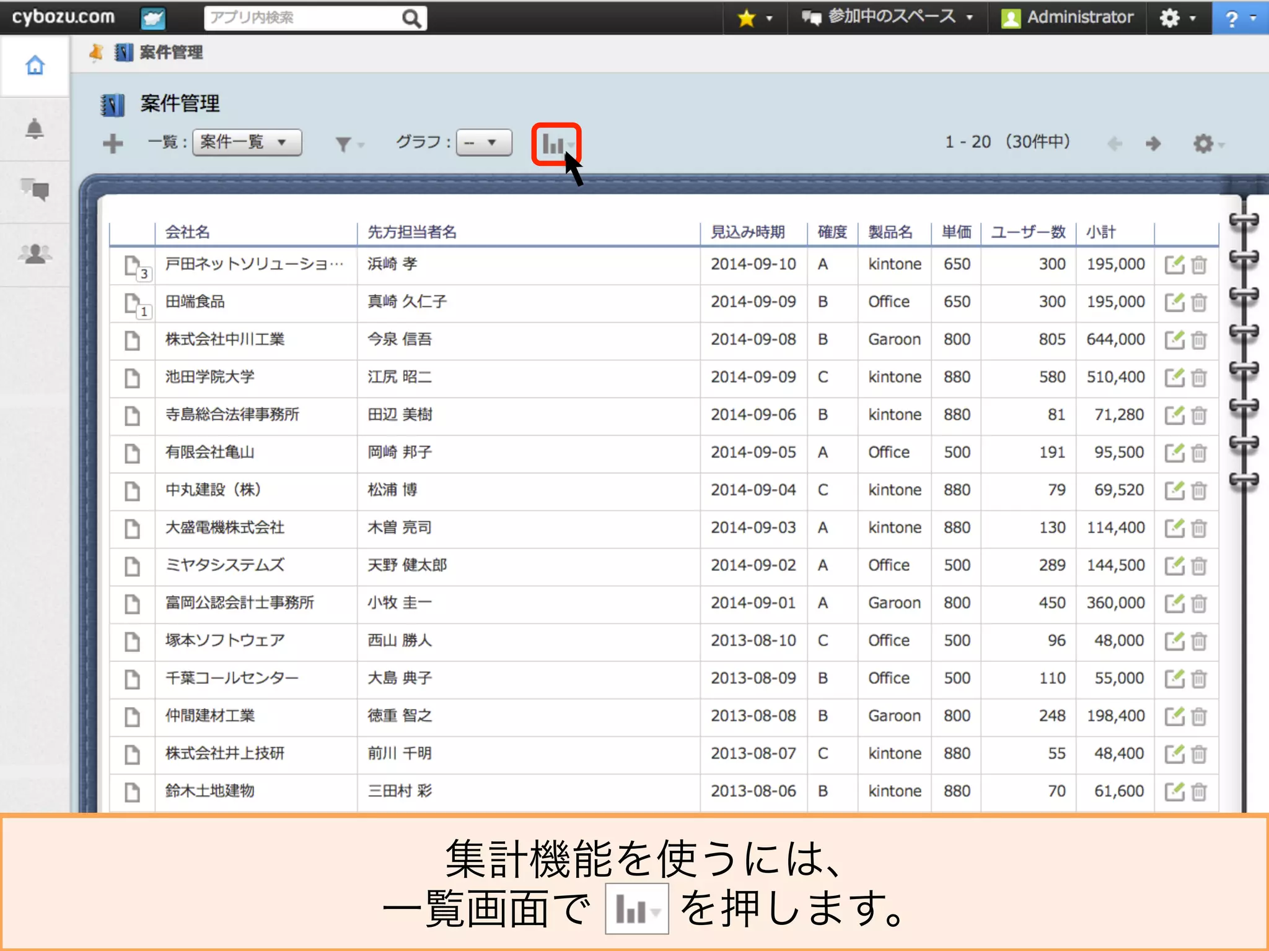
Task: Expand the 案件一覧 view dropdown
Action: 247,142
